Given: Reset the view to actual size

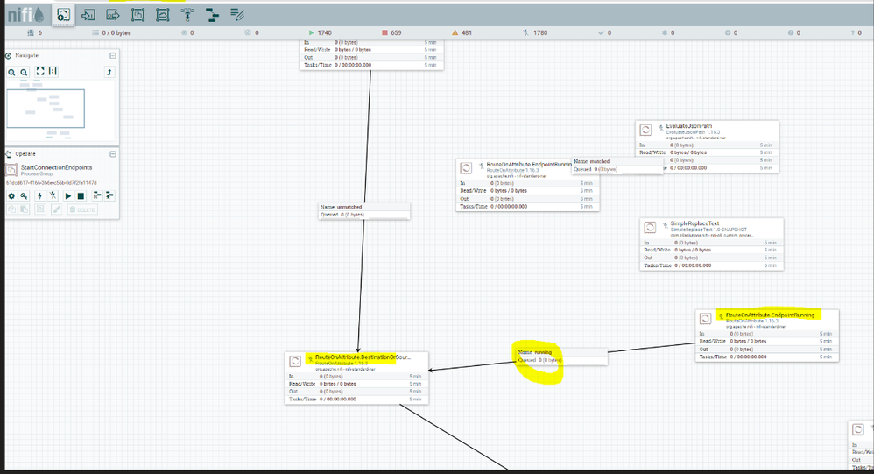Looking at the screenshot, I should click(x=53, y=71).
